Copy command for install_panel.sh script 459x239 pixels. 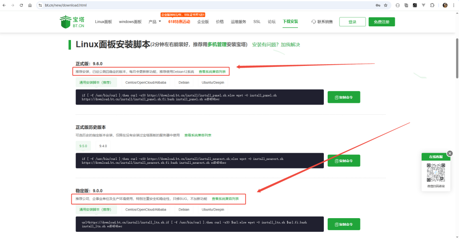click(x=344, y=97)
